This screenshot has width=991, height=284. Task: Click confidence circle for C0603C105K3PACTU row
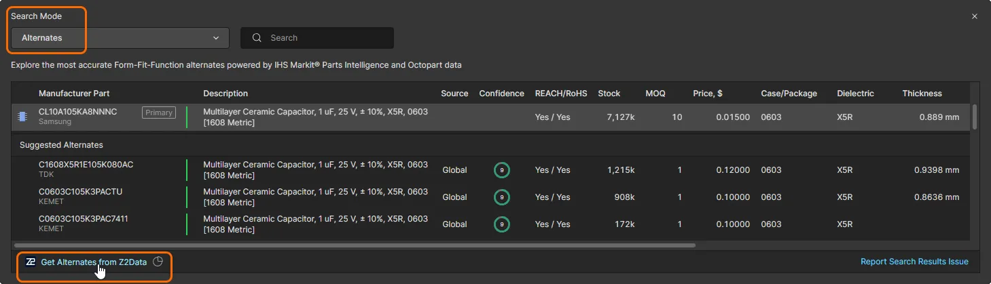click(x=502, y=197)
